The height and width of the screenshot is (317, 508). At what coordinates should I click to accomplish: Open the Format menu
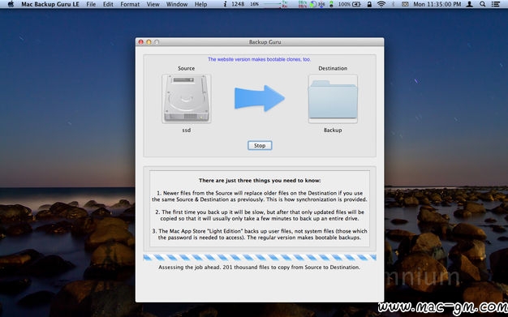130,4
